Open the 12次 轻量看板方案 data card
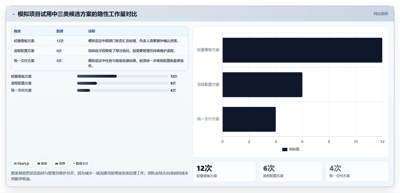The height and width of the screenshot is (193, 400). point(224,171)
